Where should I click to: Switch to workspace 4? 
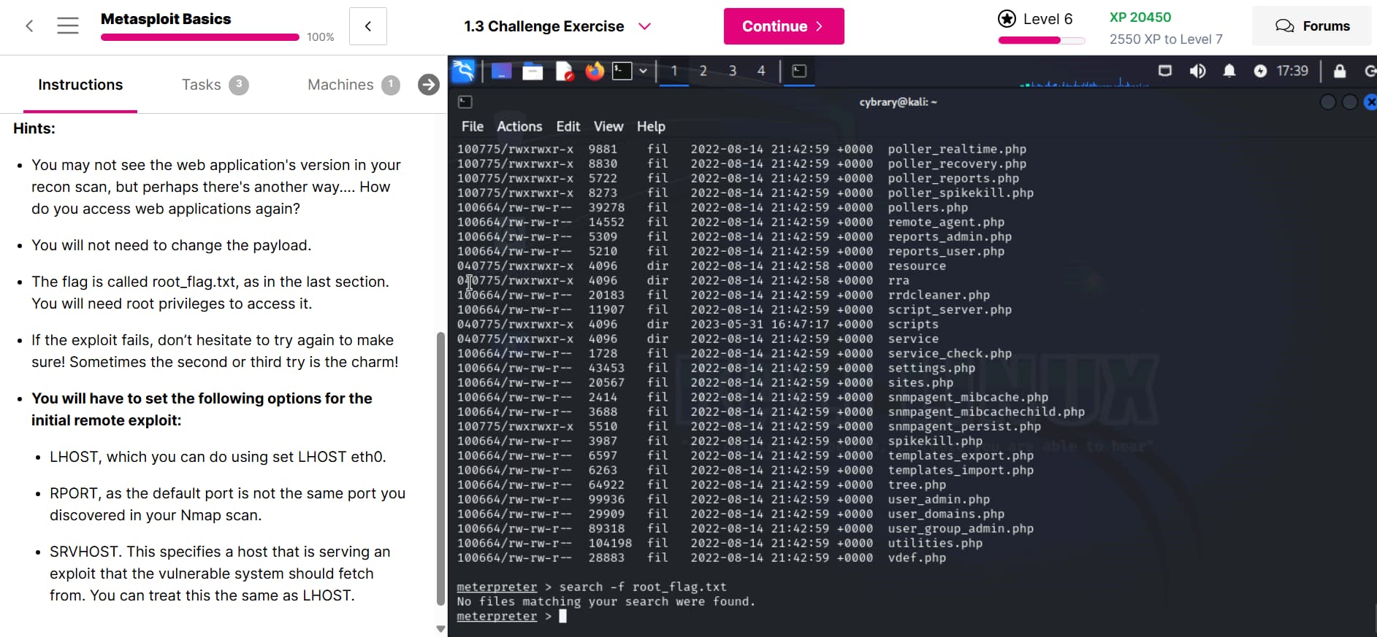pos(761,71)
